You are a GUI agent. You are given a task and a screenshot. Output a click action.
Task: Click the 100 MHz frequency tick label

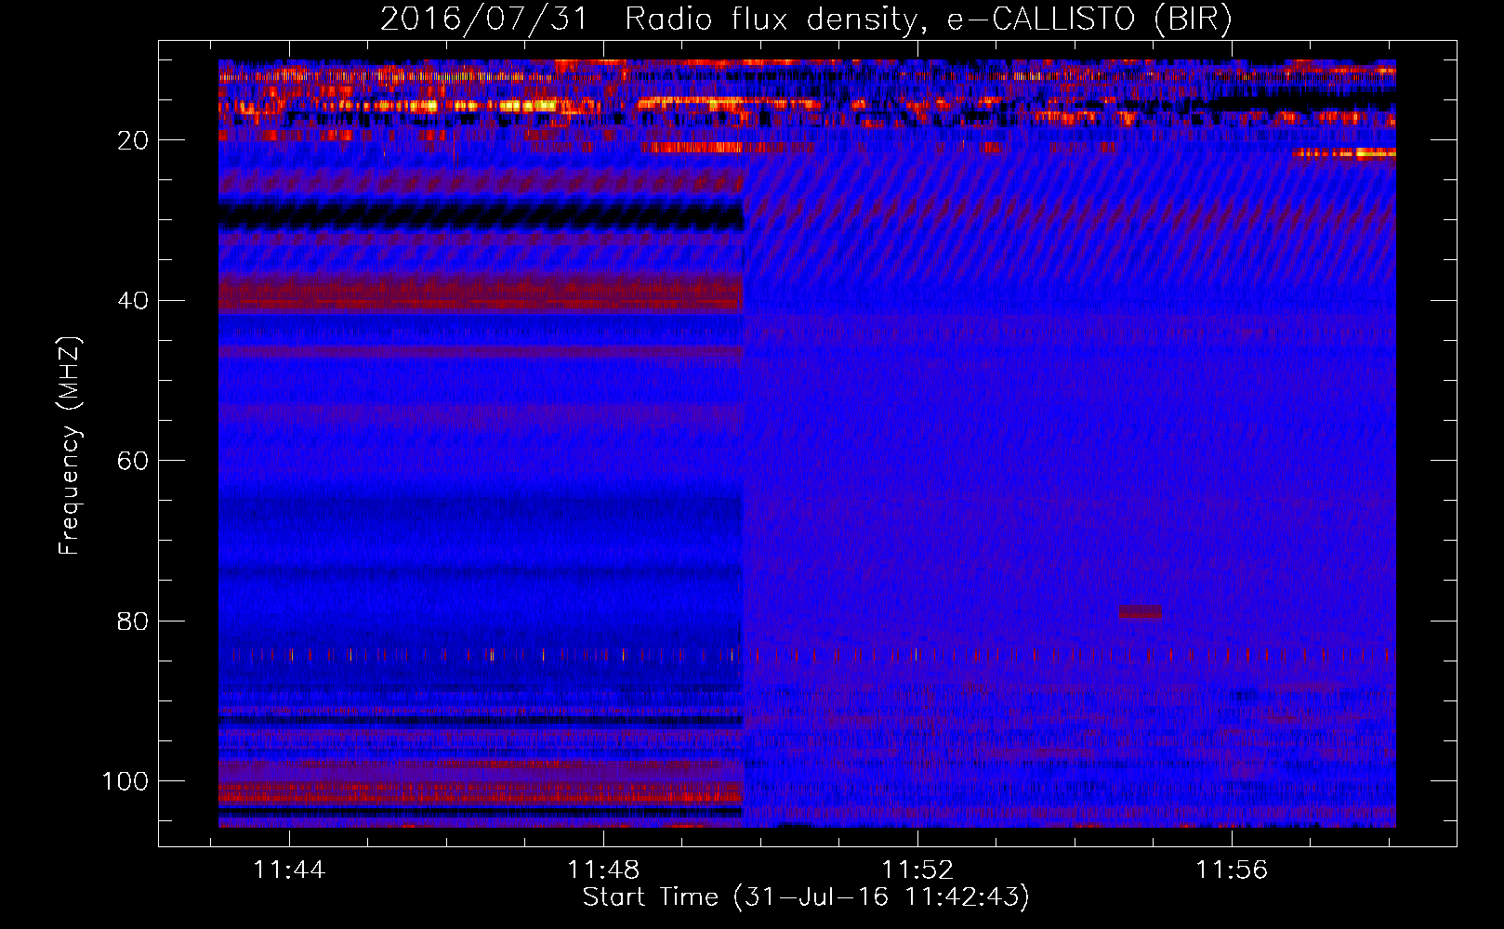tap(125, 781)
